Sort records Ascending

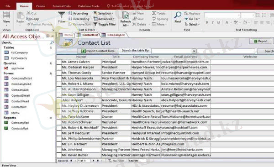[78, 13]
